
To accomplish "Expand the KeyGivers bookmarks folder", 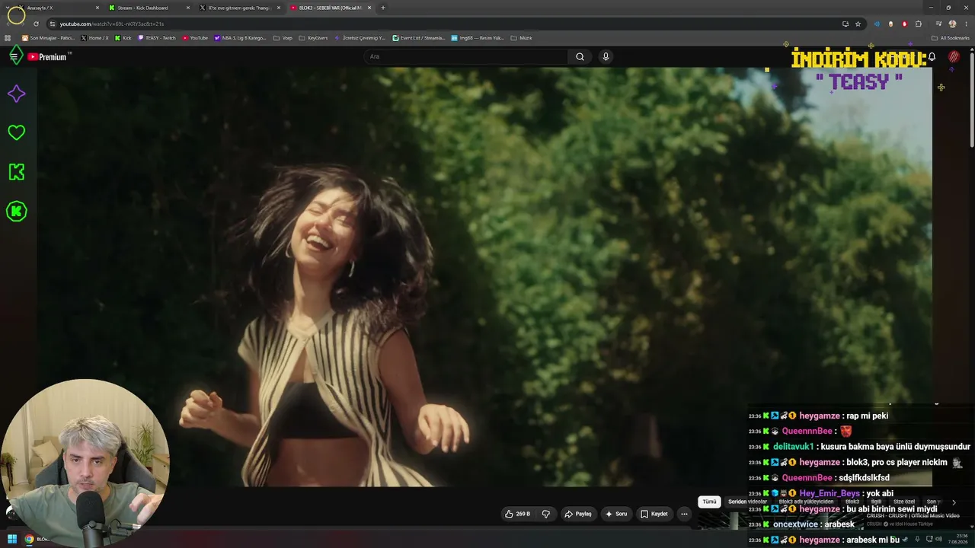I will tap(313, 37).
